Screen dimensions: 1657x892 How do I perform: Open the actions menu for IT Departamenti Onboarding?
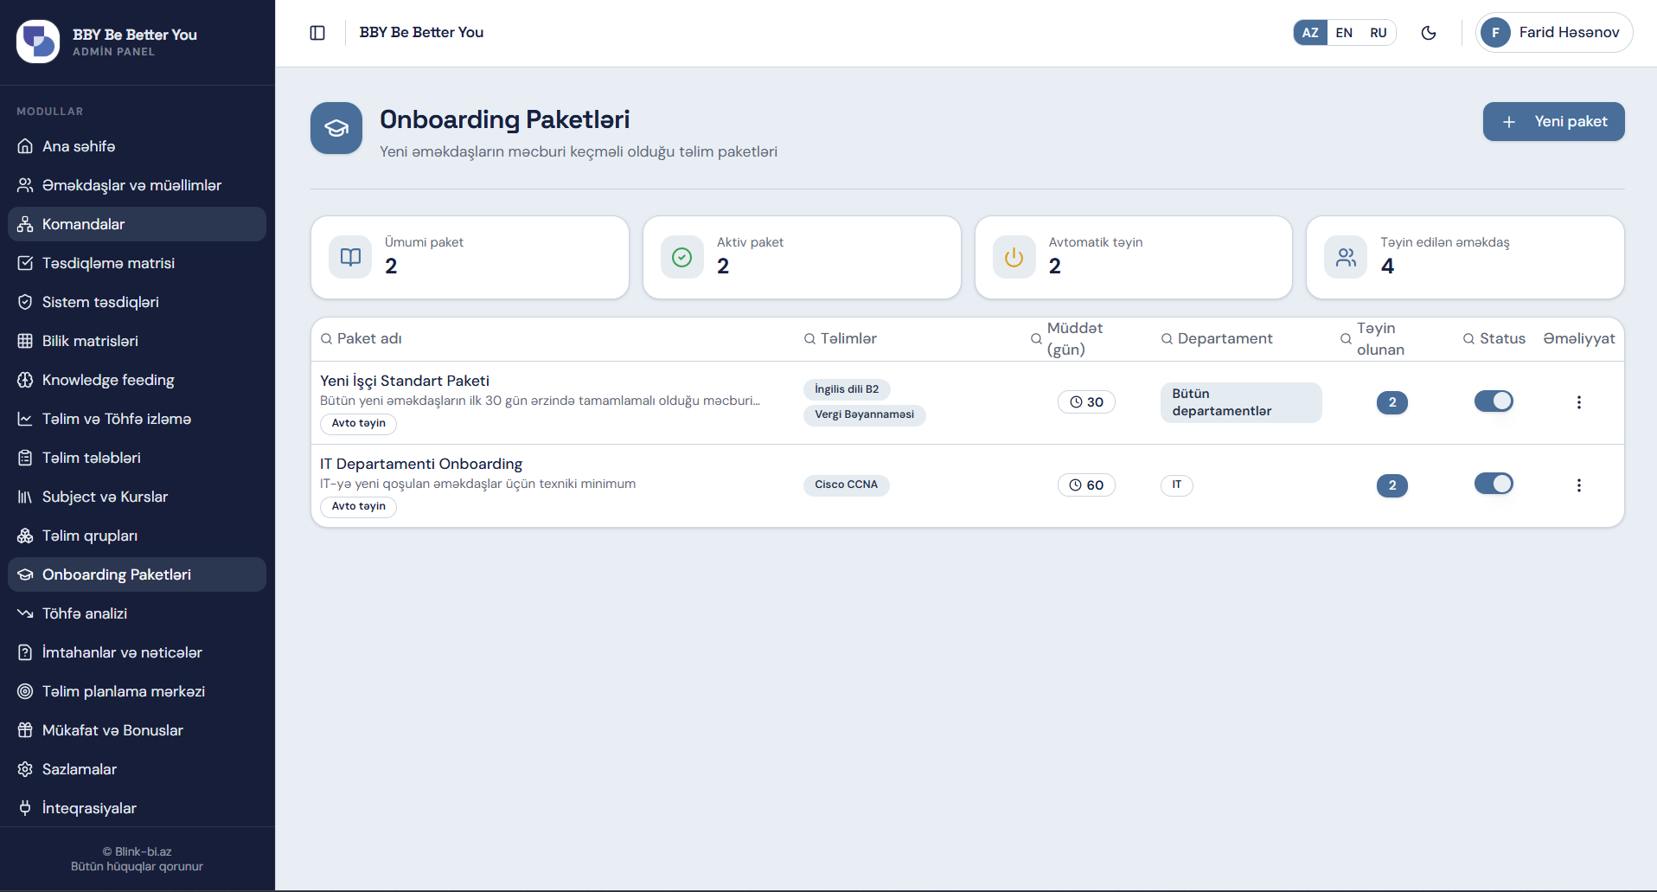(1579, 485)
